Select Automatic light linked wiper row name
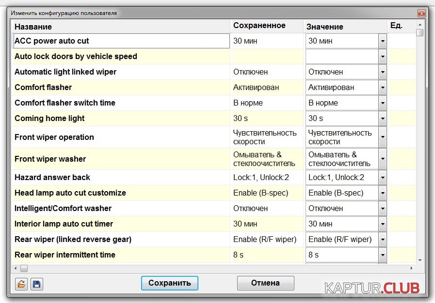The image size is (435, 303). tap(65, 72)
